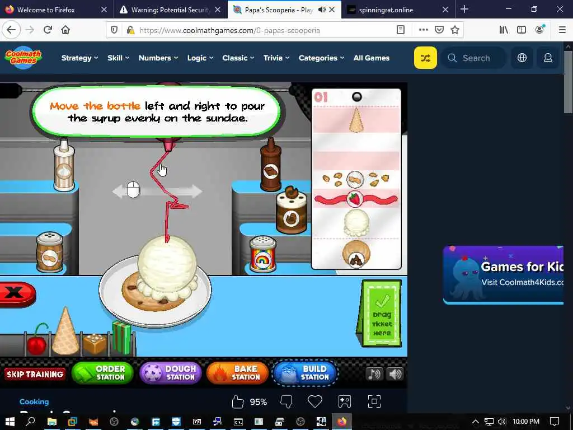Open the language globe icon
Screen dimensions: 573x430
(522, 58)
